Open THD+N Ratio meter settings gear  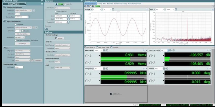point(174,51)
